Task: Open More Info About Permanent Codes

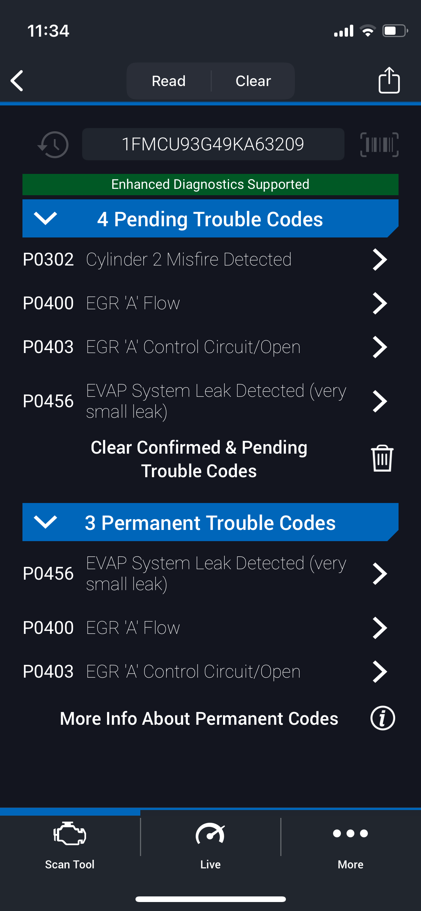Action: 199,718
